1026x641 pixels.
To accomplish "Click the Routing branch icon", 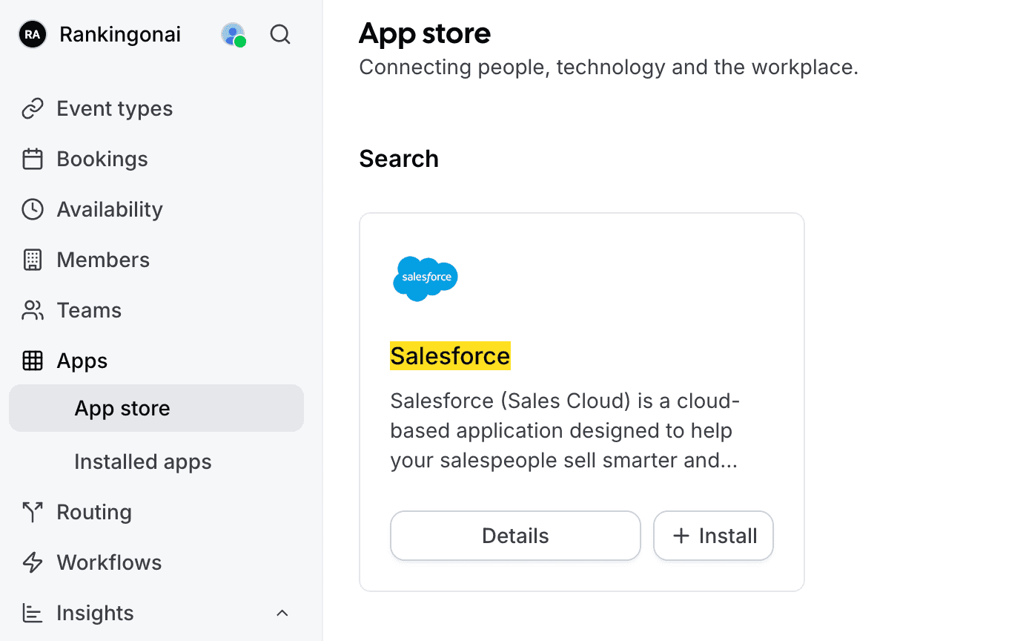I will [33, 512].
